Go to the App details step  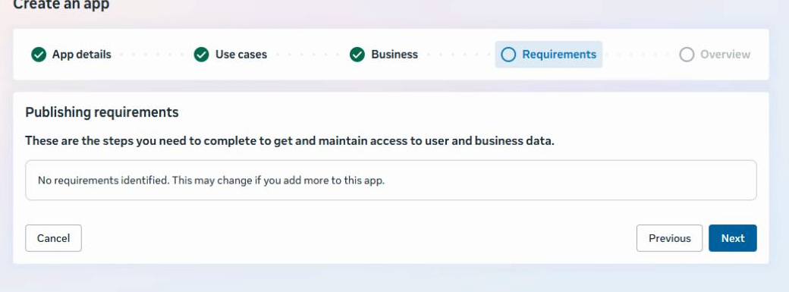pos(71,55)
